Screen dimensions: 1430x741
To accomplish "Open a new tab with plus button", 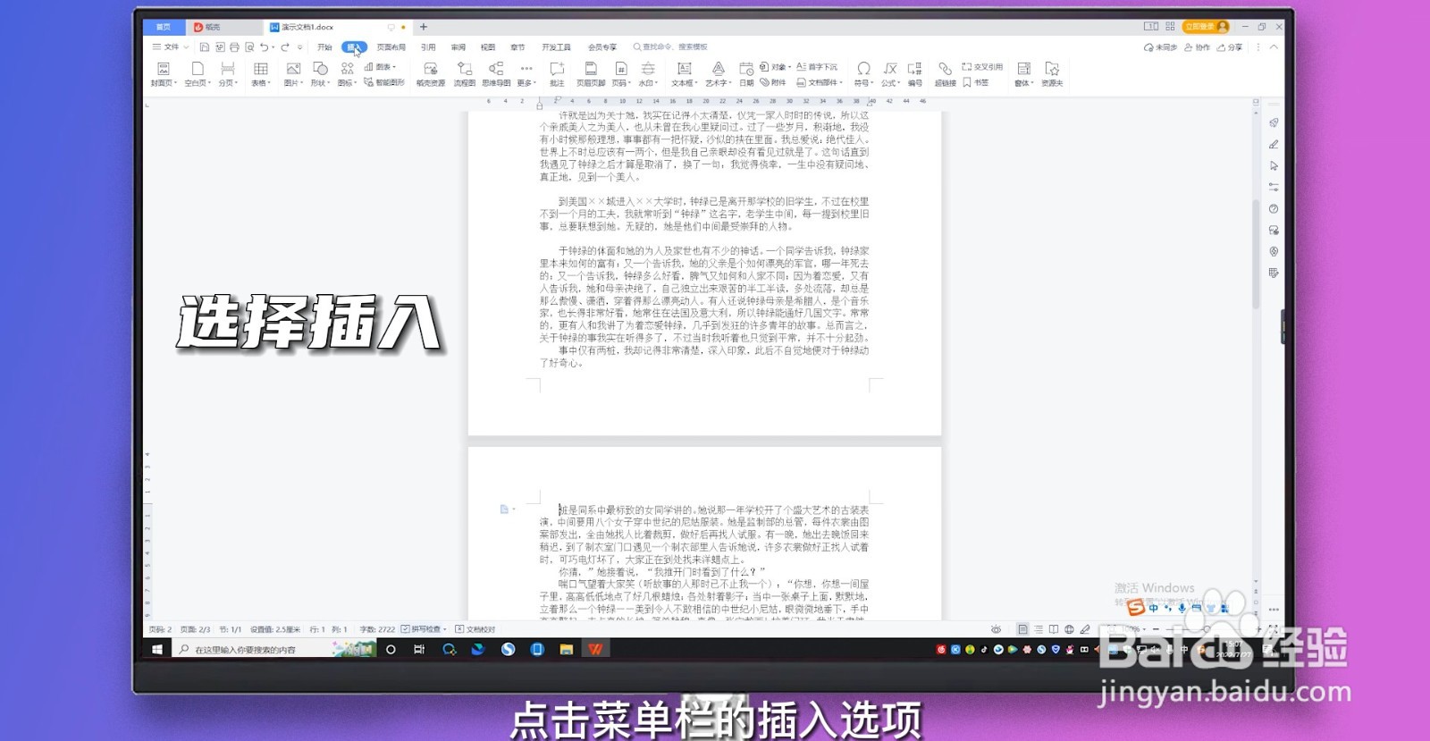I will click(x=424, y=27).
